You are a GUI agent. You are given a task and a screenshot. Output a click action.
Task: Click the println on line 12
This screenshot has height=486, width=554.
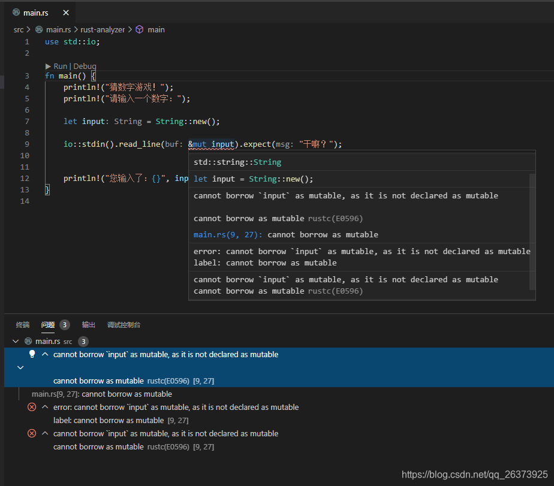(x=82, y=179)
